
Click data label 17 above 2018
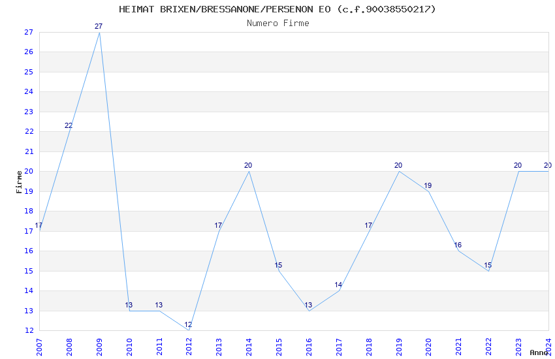pyautogui.click(x=368, y=226)
